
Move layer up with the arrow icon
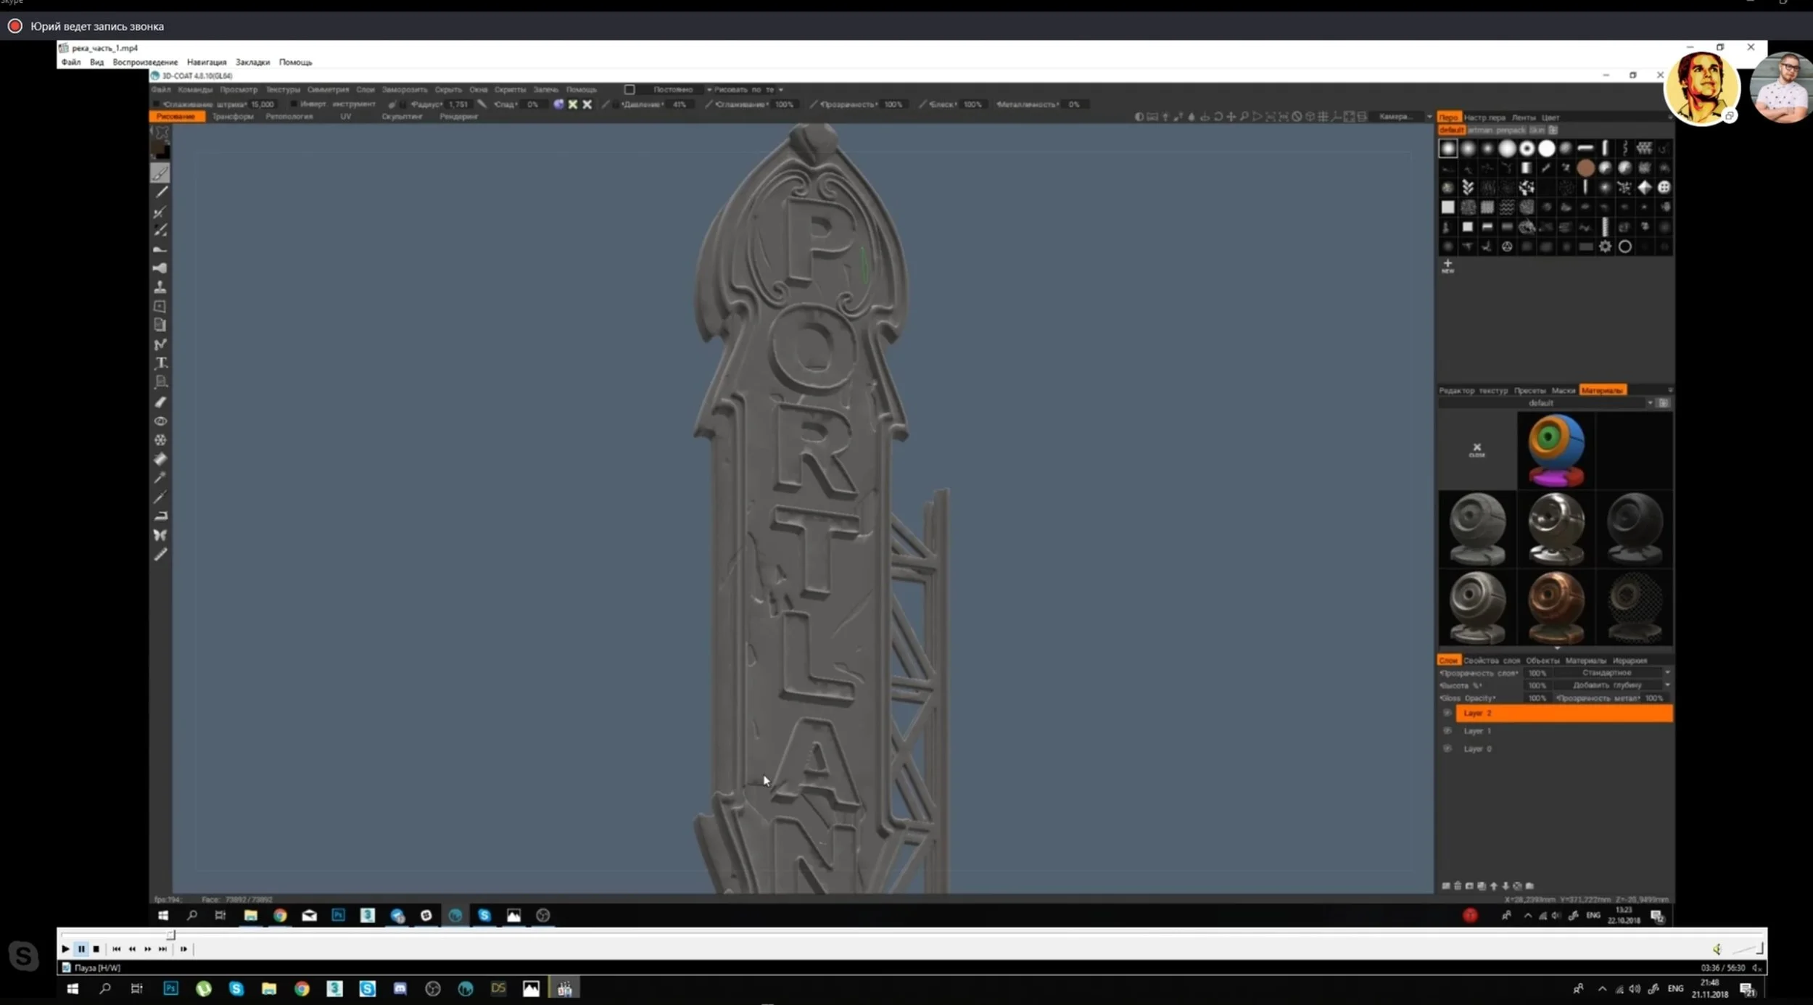[1493, 885]
